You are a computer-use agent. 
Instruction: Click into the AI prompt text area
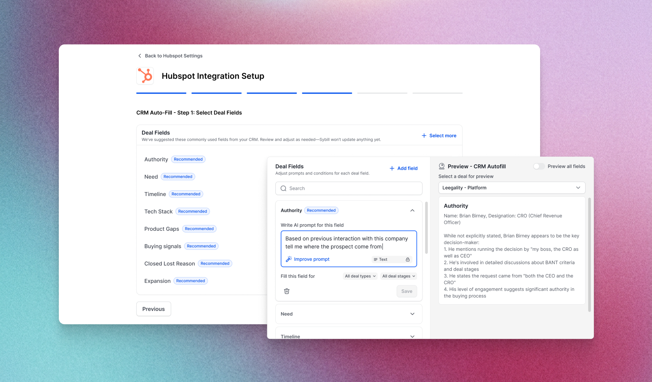point(349,243)
